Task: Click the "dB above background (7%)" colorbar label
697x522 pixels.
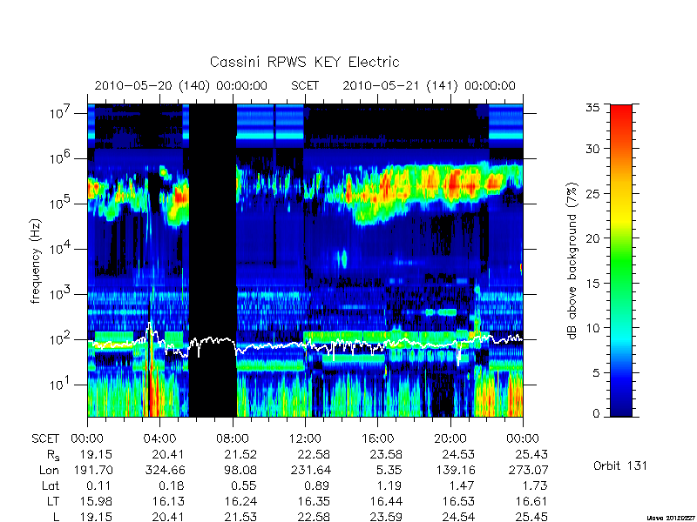Action: 572,261
